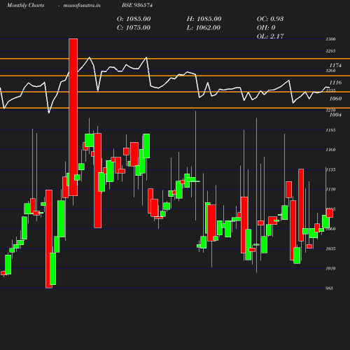
Task: Click the 'munafasutra.in' site label
Action: point(82,5)
